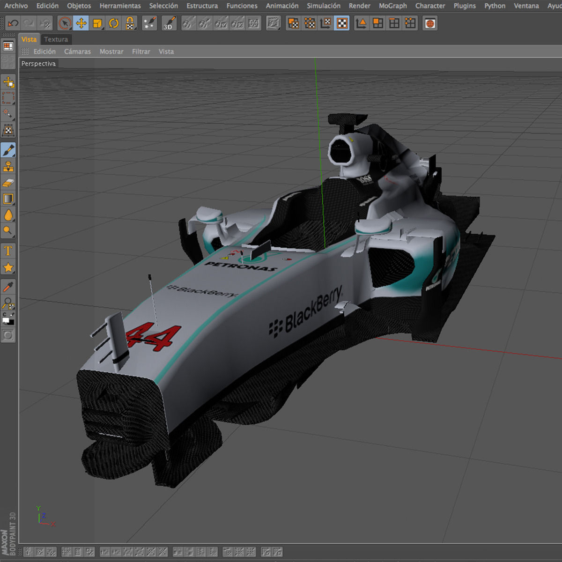Toggle the highlighted checkerboard texture icon
The image size is (562, 562).
click(342, 23)
